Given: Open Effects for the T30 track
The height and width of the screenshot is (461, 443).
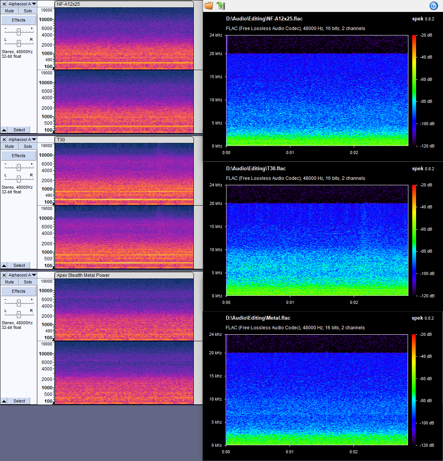Looking at the screenshot, I should pyautogui.click(x=18, y=156).
